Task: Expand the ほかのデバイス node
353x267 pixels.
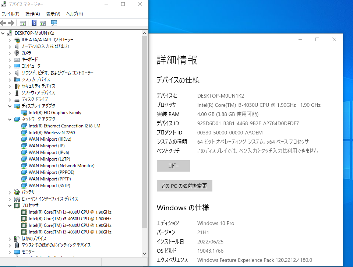Action: pyautogui.click(x=10, y=239)
